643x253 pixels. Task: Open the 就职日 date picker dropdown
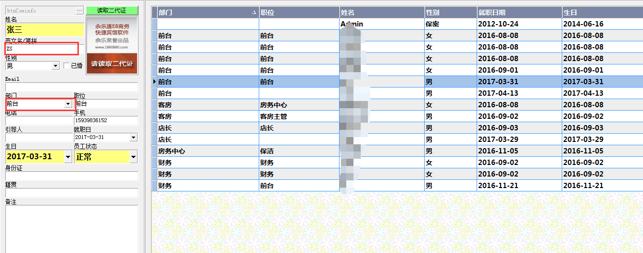click(x=133, y=138)
